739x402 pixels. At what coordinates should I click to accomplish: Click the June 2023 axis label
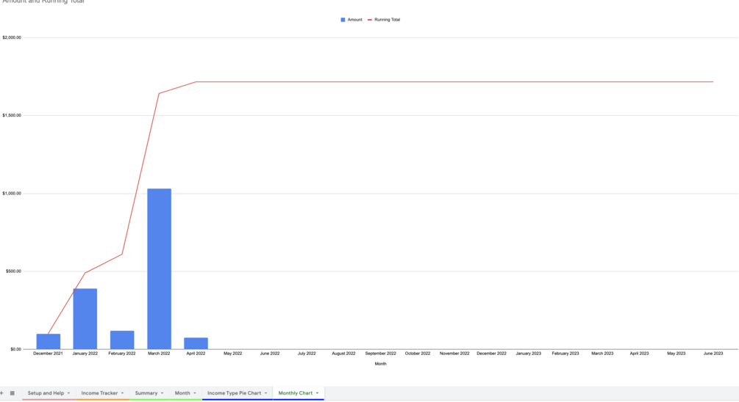pos(713,354)
